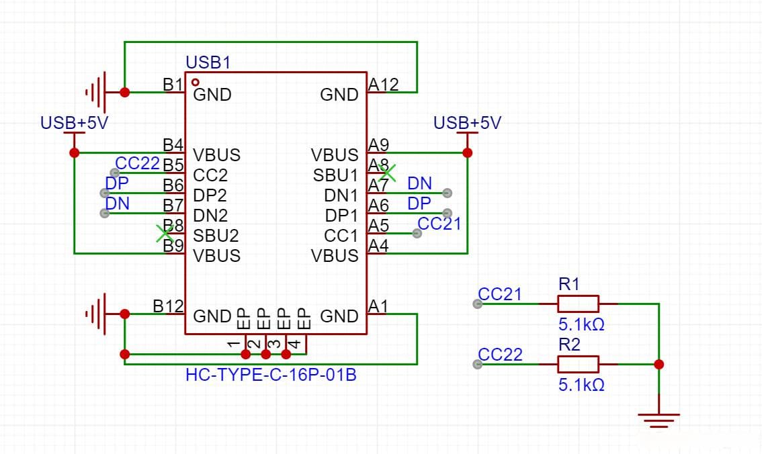Screen dimensions: 762x454
Task: Select pin number A12
Action: (384, 85)
